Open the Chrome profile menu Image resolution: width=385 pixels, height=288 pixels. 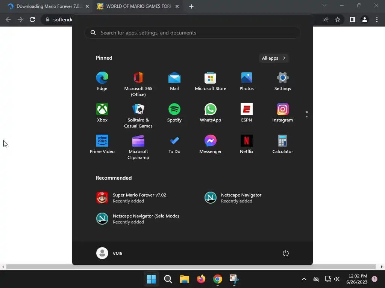click(365, 19)
